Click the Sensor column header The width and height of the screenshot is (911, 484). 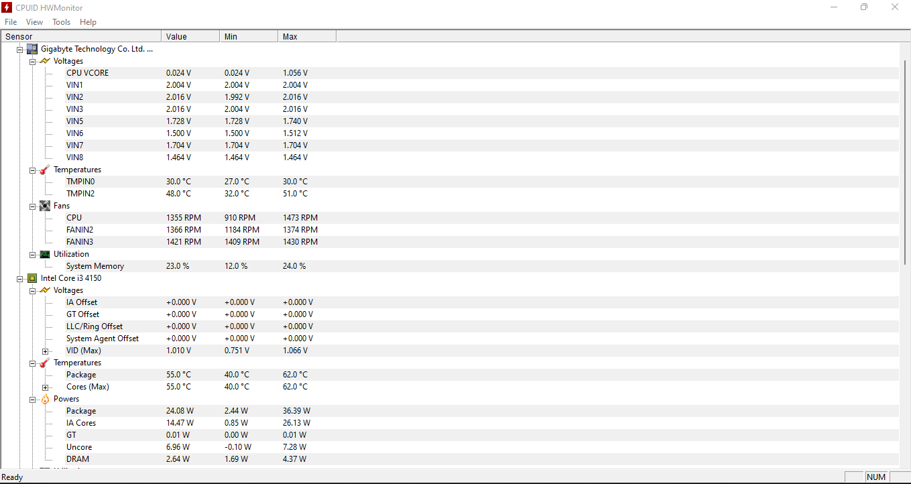coord(81,36)
